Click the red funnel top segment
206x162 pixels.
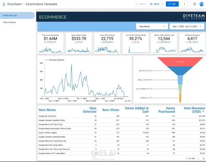[180, 62]
